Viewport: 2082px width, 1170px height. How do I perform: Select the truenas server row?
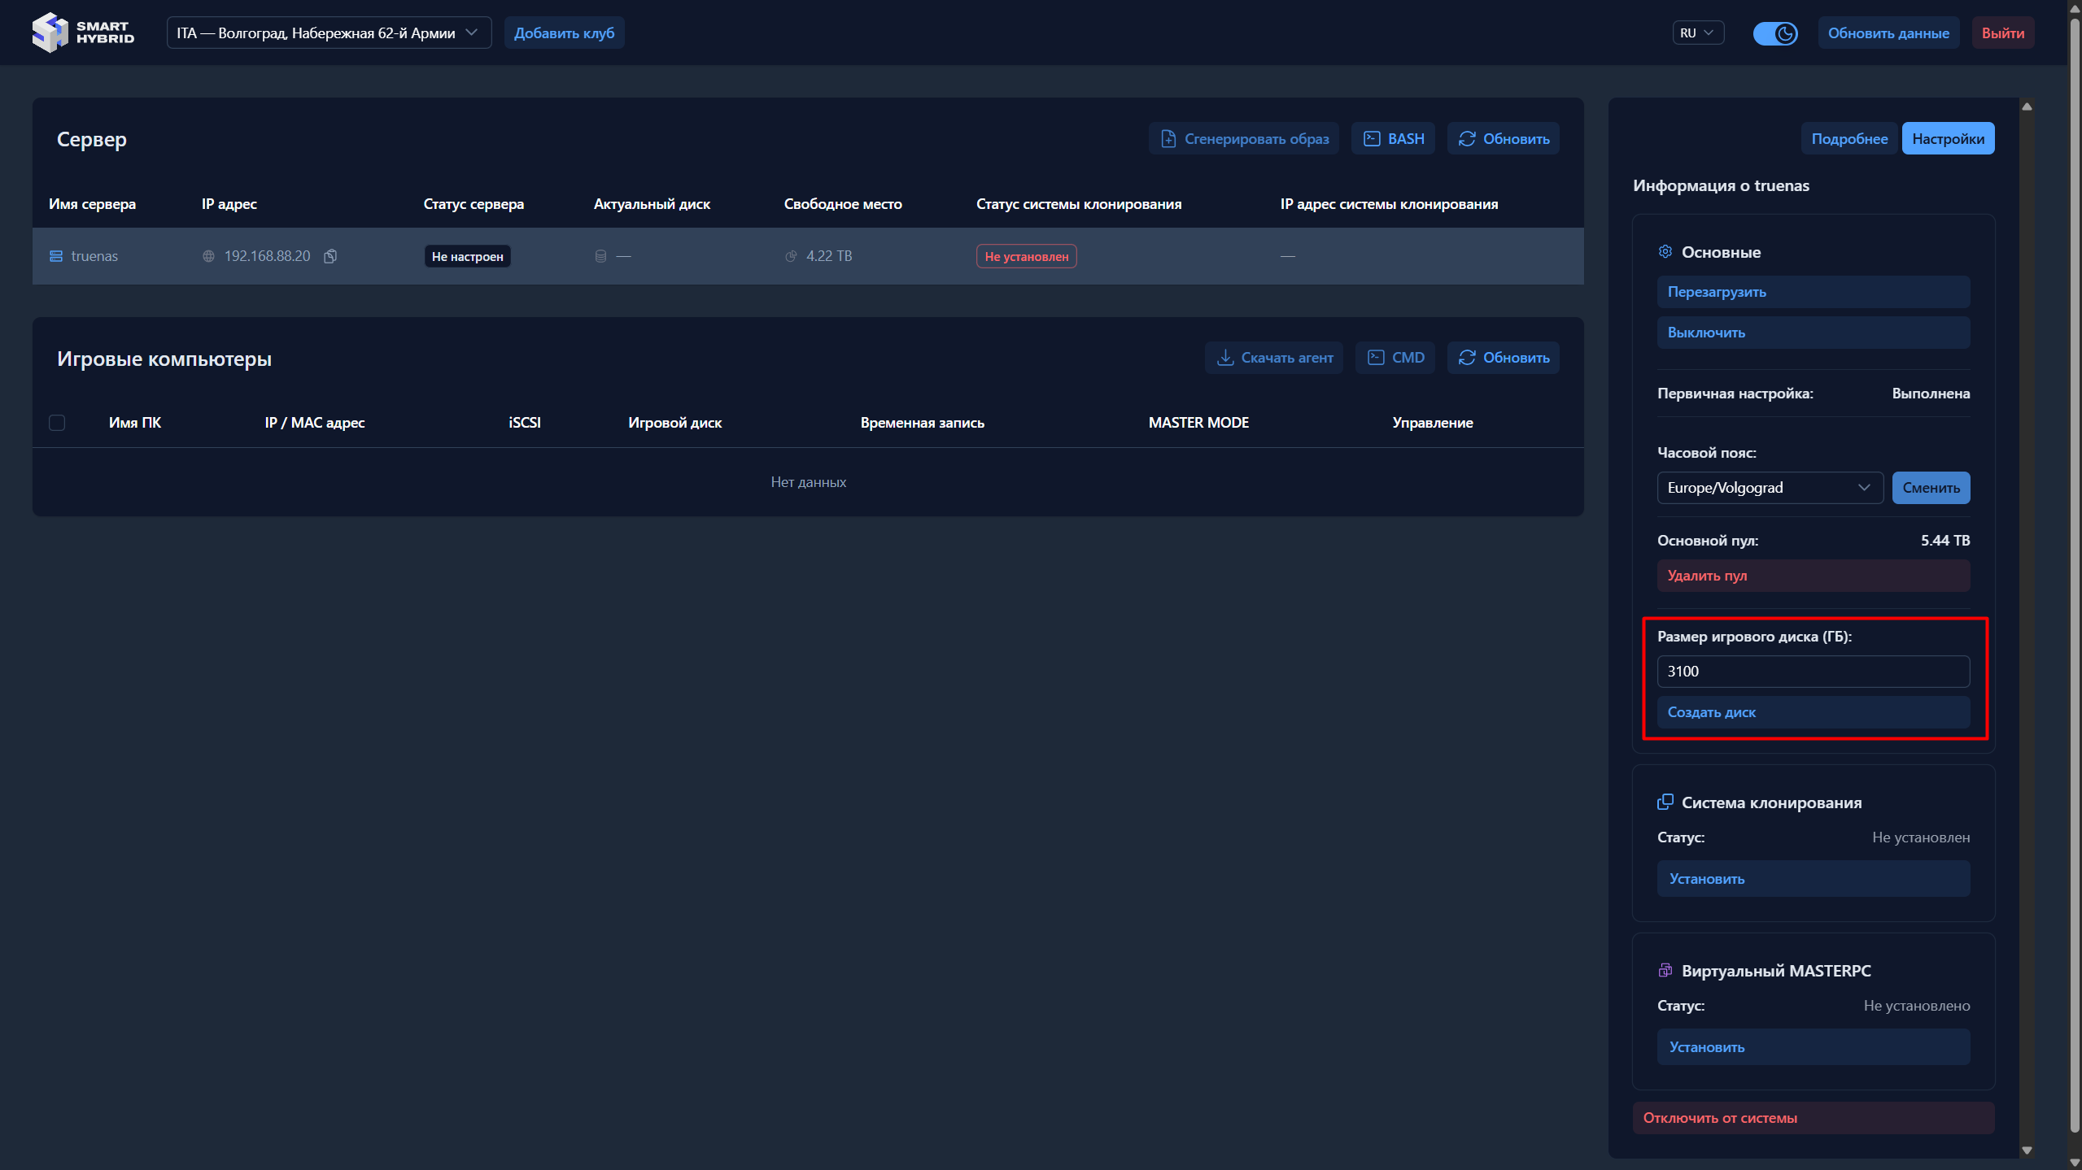(94, 256)
